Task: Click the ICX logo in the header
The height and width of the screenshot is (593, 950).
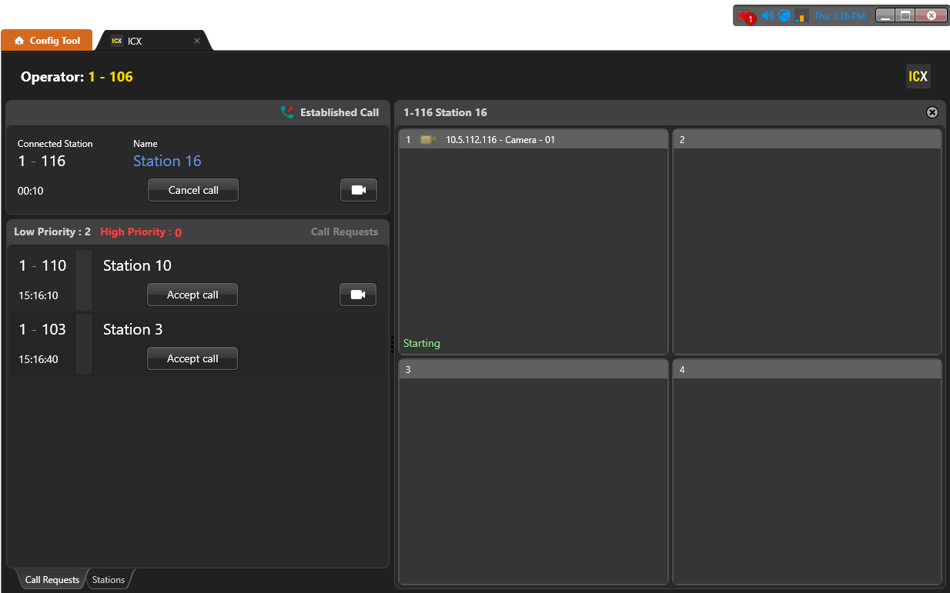Action: (918, 76)
